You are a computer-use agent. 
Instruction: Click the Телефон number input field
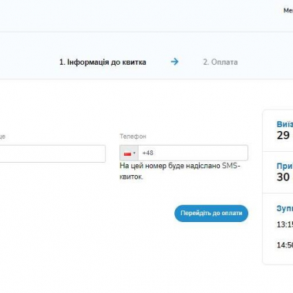[x=193, y=153]
